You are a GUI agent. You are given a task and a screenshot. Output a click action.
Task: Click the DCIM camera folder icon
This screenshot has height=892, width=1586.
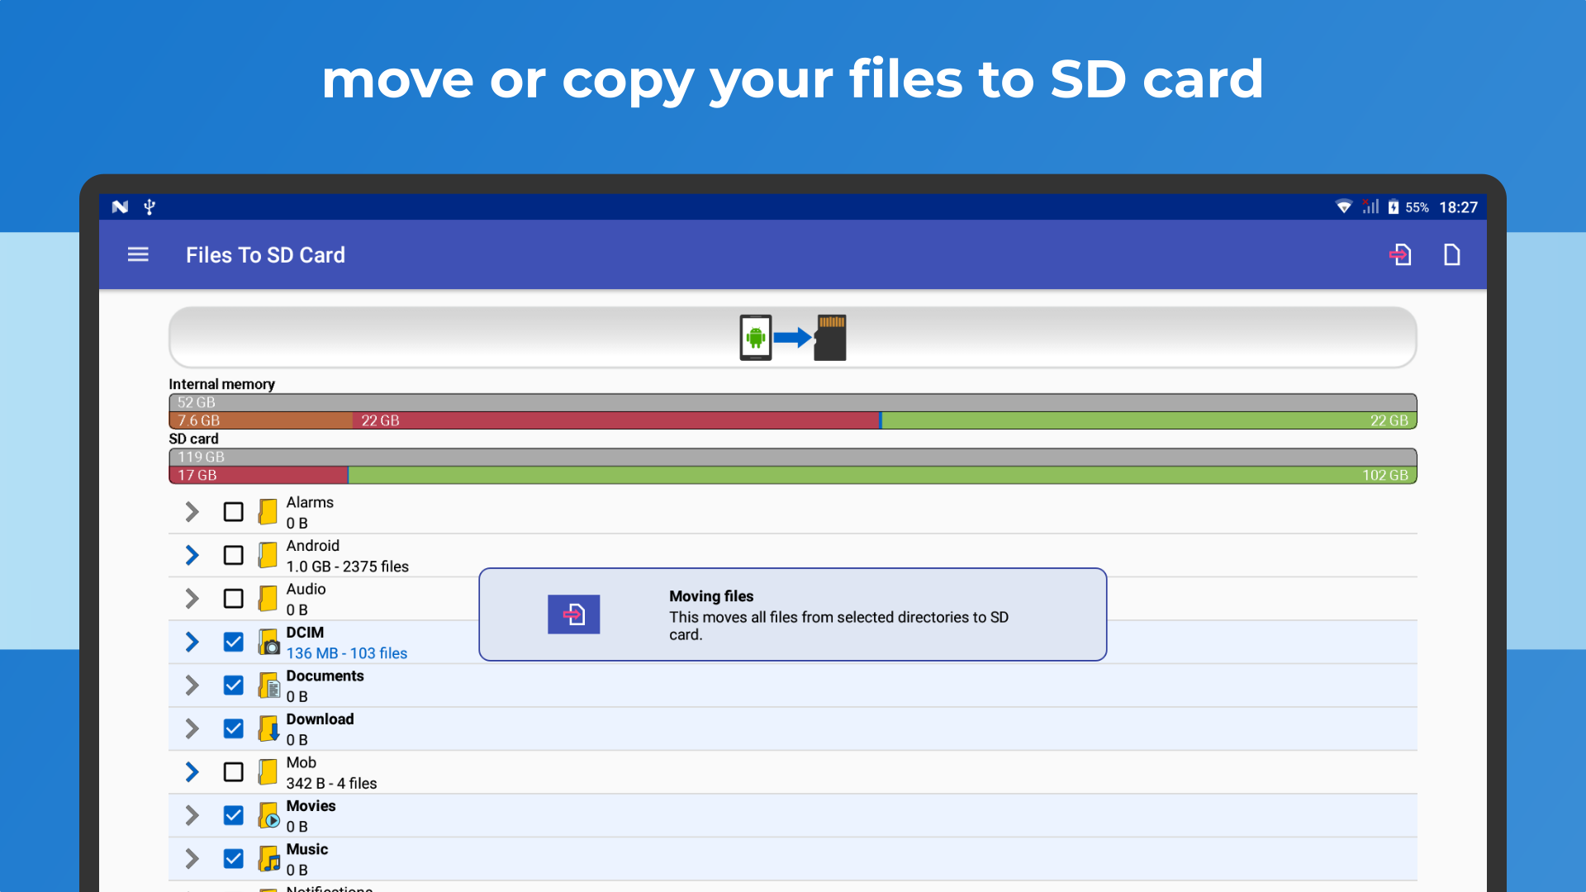[x=269, y=642]
